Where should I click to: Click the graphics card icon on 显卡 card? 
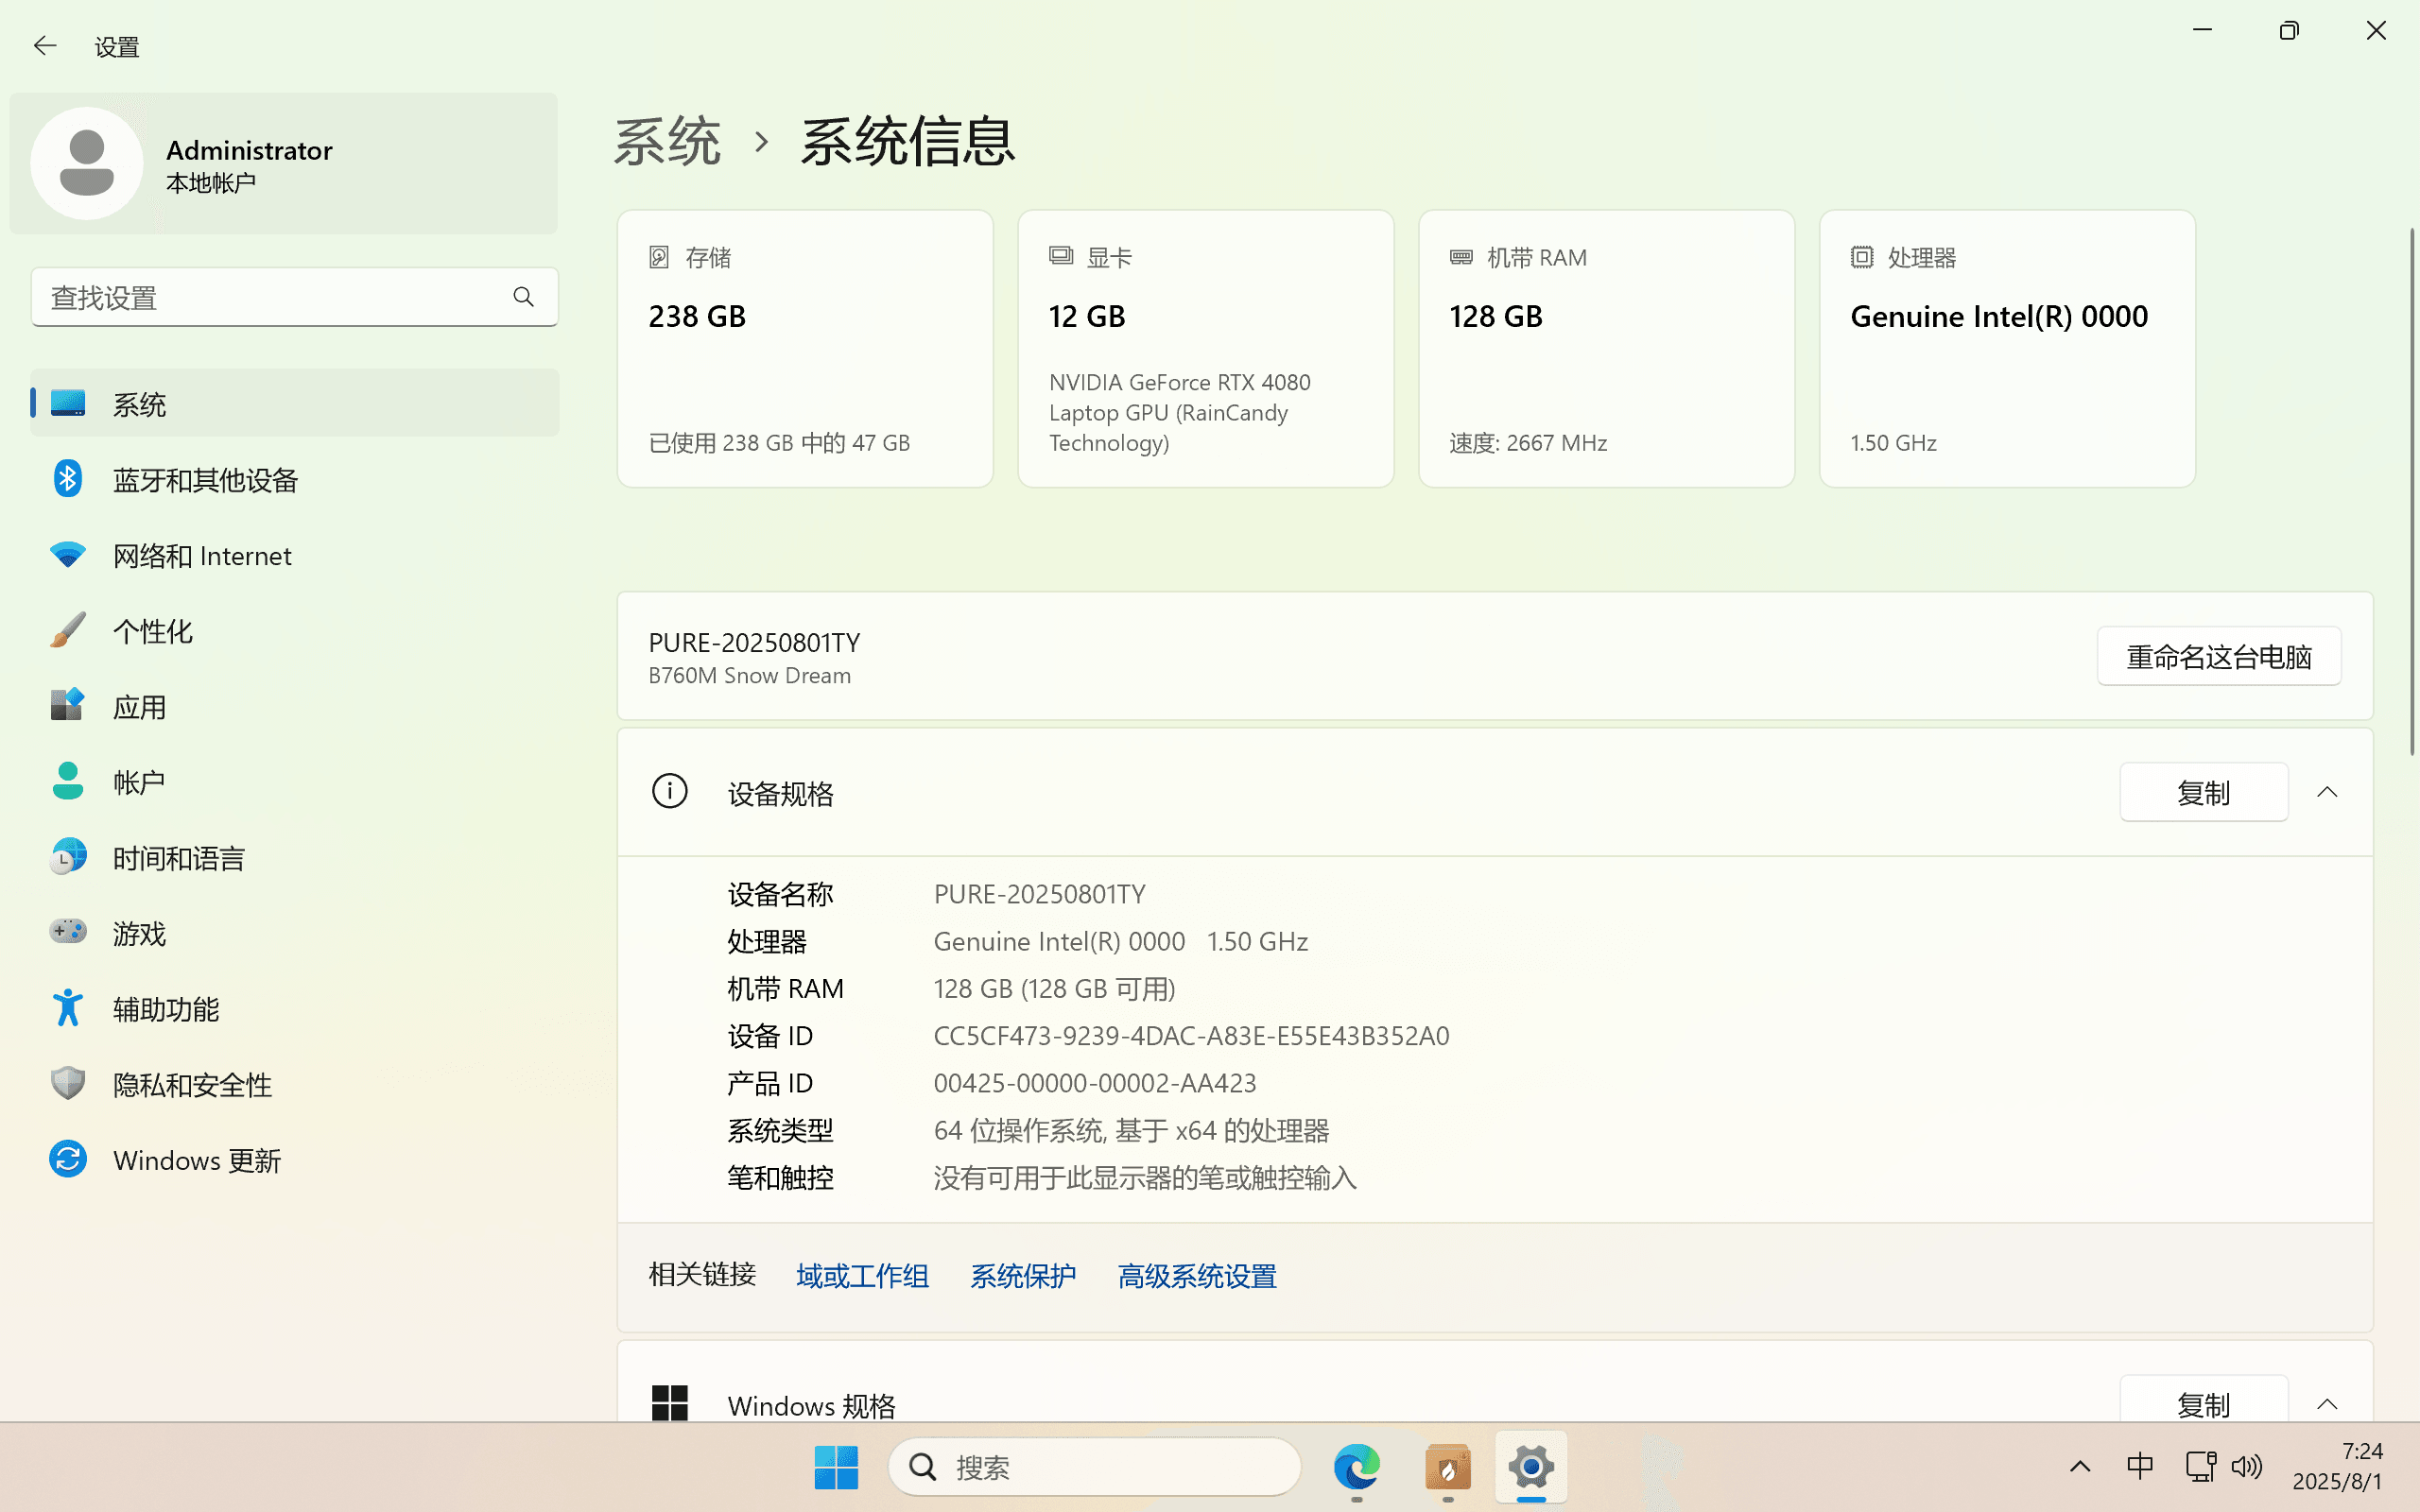[x=1061, y=256]
